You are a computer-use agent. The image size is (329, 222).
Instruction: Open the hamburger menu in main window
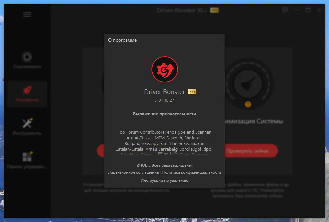(27, 14)
